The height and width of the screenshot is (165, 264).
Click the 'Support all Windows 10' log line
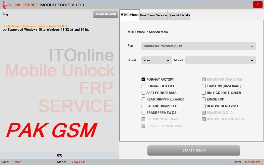pyautogui.click(x=46, y=30)
